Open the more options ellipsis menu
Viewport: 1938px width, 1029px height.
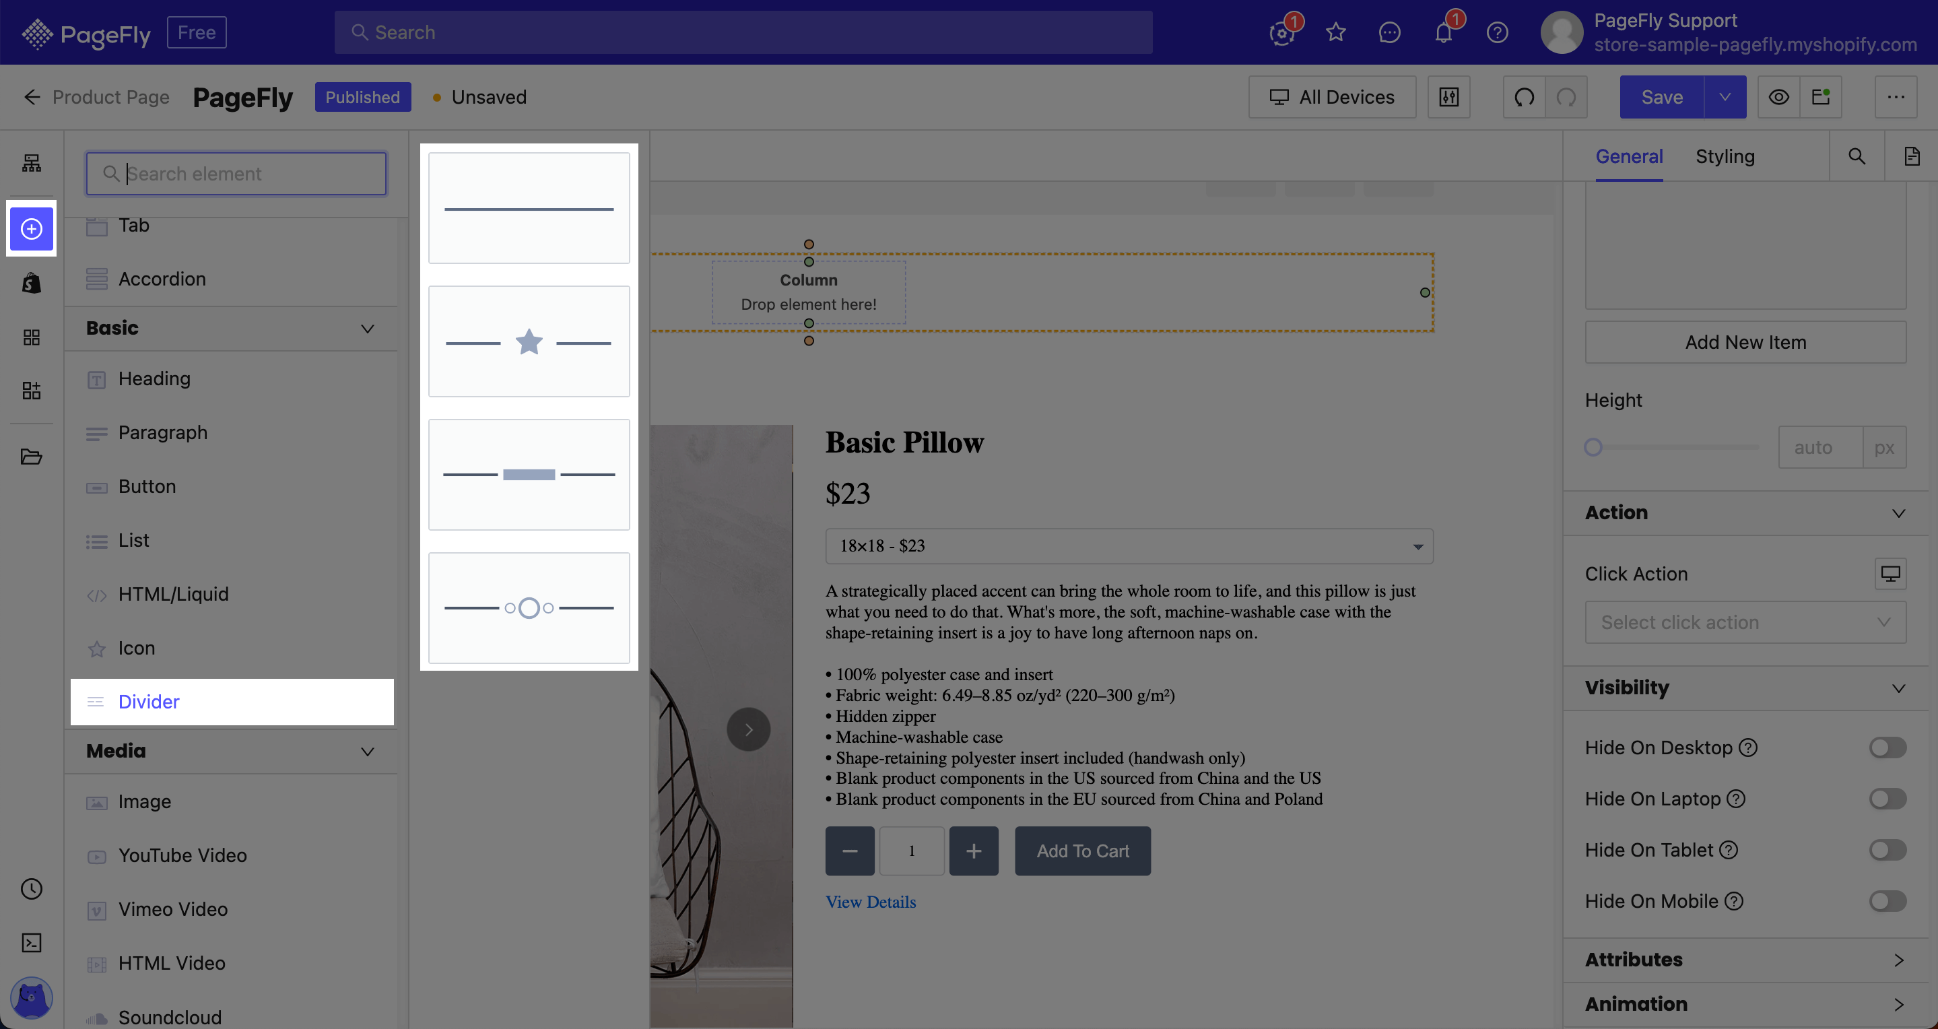(x=1896, y=97)
